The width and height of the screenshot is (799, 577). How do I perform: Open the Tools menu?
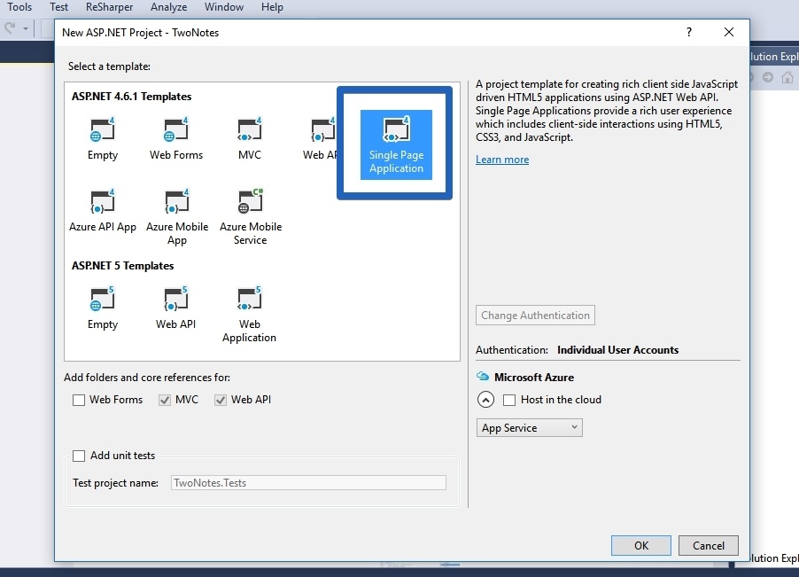[19, 7]
